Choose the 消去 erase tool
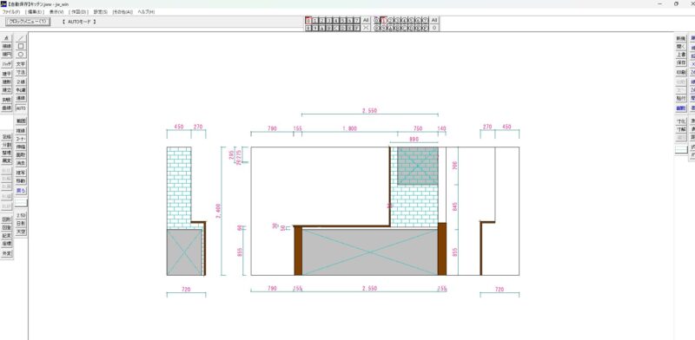The height and width of the screenshot is (340, 695). (21, 163)
